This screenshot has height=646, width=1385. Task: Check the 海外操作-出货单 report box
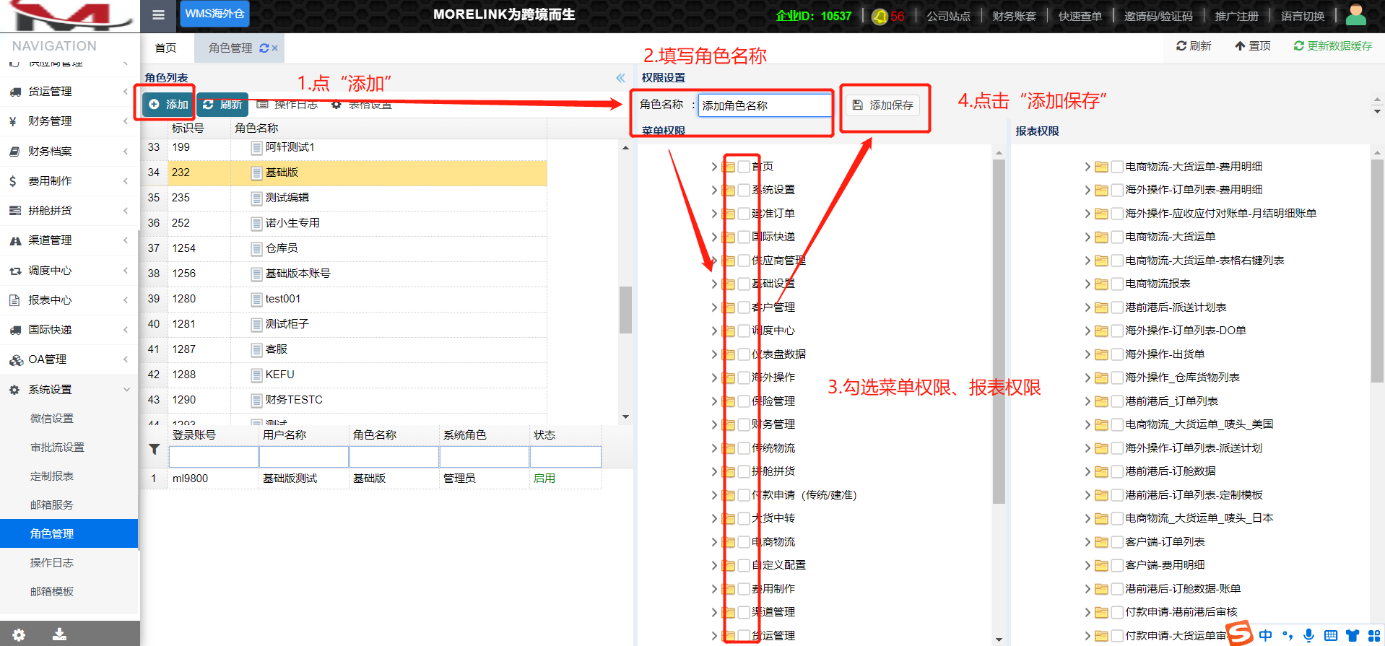coord(1117,354)
